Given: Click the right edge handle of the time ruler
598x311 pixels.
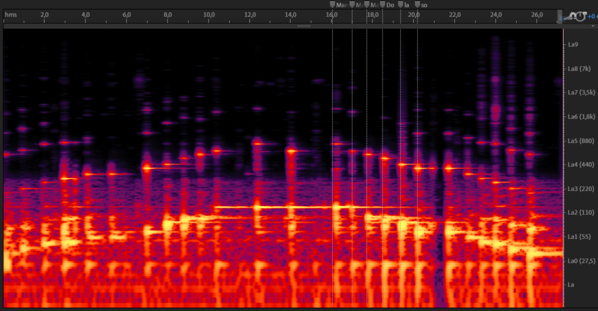Looking at the screenshot, I should click(x=560, y=16).
